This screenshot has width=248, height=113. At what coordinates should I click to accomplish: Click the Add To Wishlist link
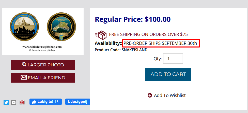(170, 95)
